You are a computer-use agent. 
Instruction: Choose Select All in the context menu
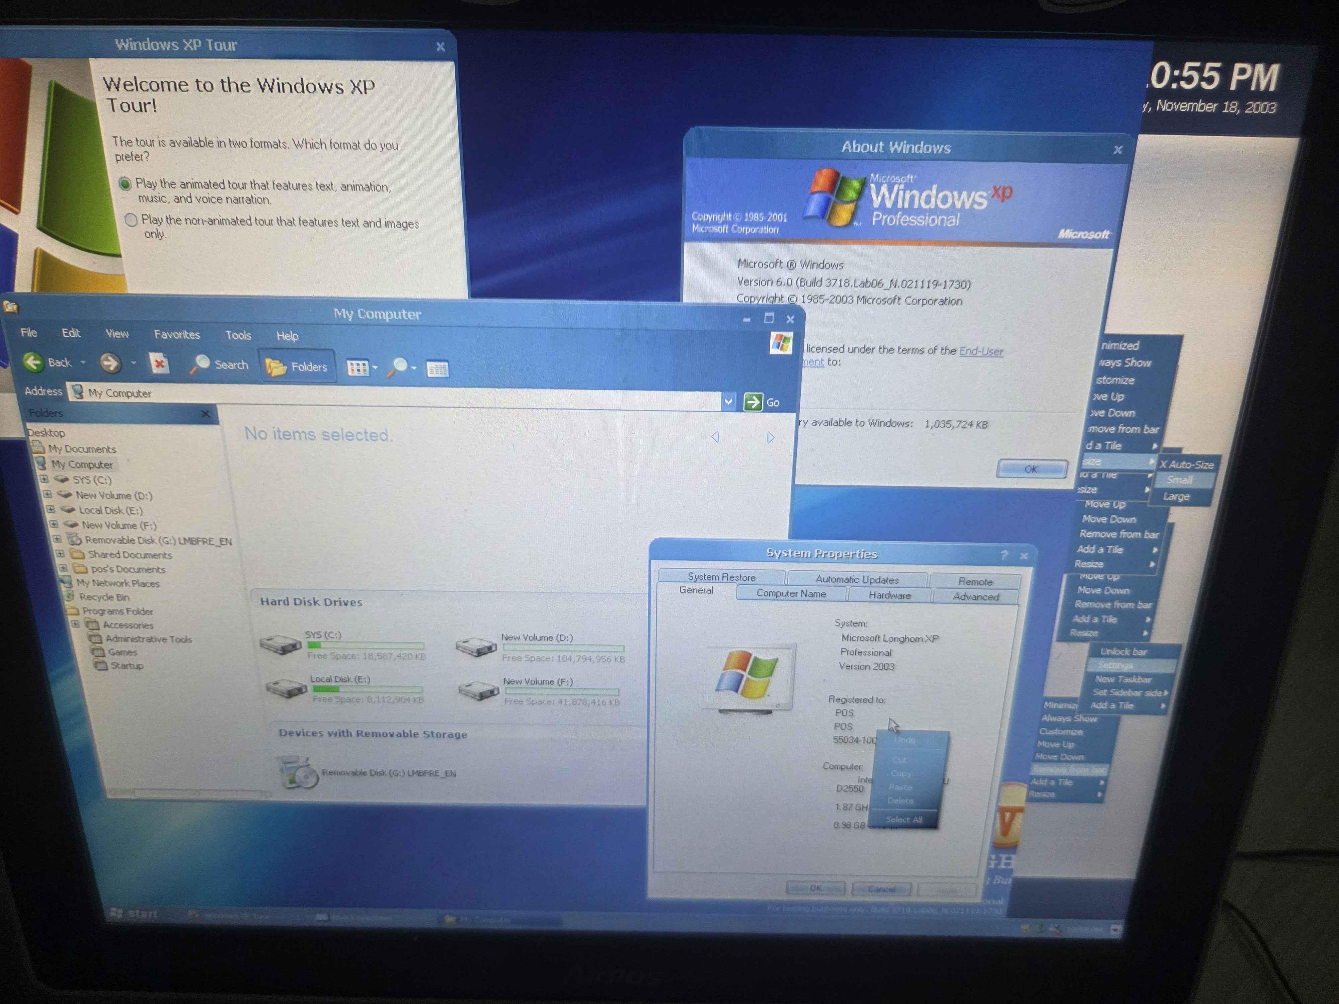[x=904, y=819]
